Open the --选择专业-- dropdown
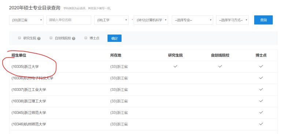Image resolution: width=293 pixels, height=134 pixels. [x=193, y=20]
